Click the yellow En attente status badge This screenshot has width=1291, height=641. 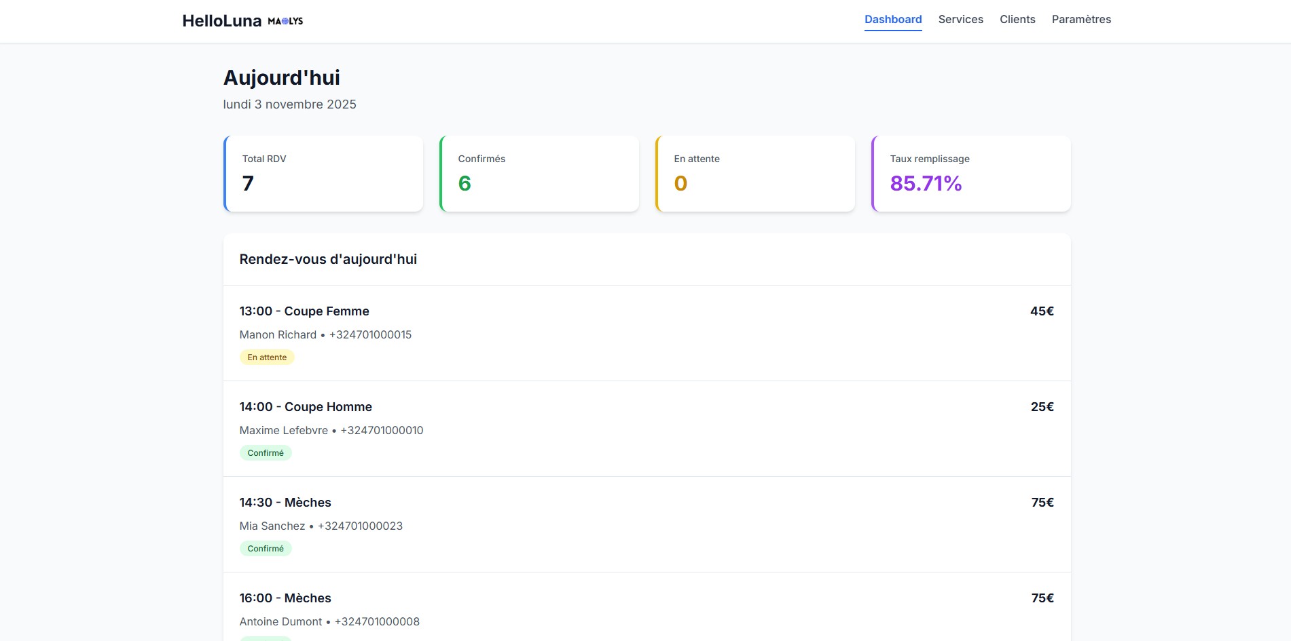tap(267, 357)
